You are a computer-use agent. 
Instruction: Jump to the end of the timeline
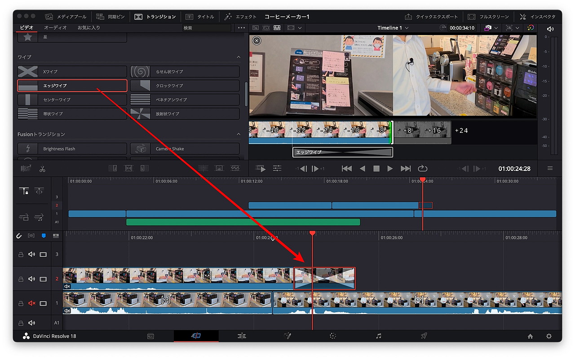[x=406, y=169]
